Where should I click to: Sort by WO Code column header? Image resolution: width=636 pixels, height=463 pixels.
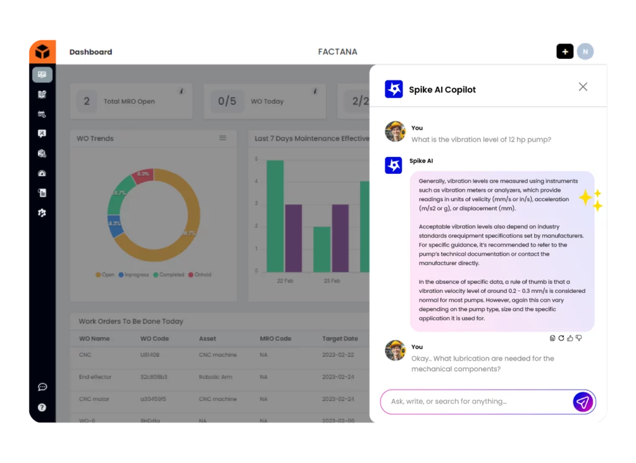[x=155, y=338]
